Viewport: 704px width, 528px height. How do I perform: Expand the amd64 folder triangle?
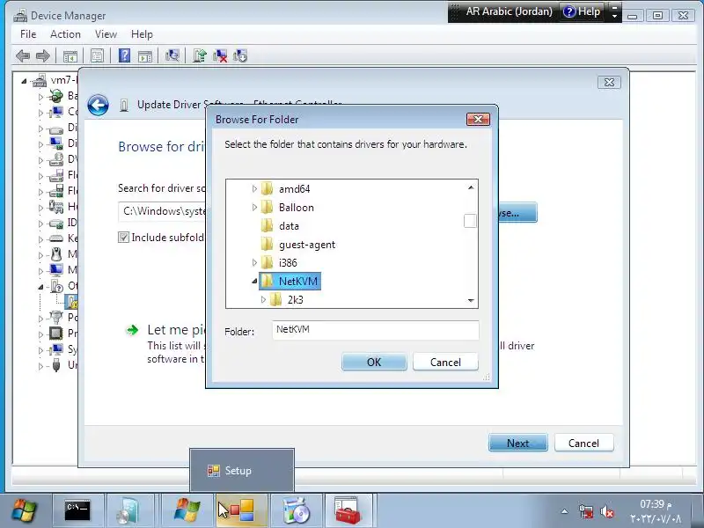254,188
